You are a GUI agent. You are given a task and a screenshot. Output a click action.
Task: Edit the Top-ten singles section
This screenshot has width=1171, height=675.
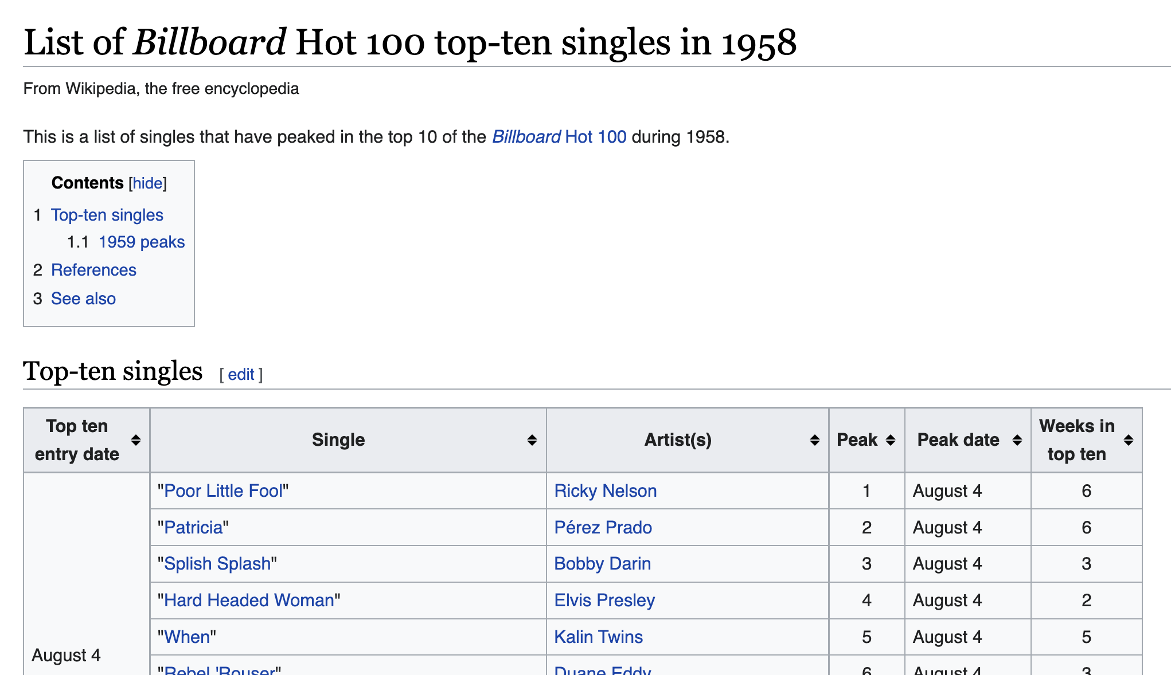pos(241,374)
